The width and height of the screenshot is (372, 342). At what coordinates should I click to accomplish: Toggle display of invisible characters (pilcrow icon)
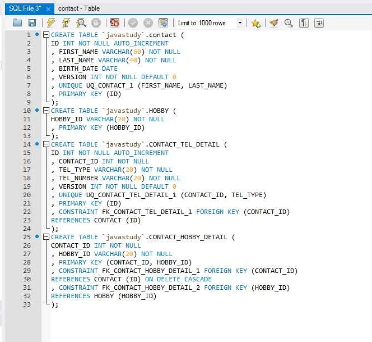coord(304,23)
